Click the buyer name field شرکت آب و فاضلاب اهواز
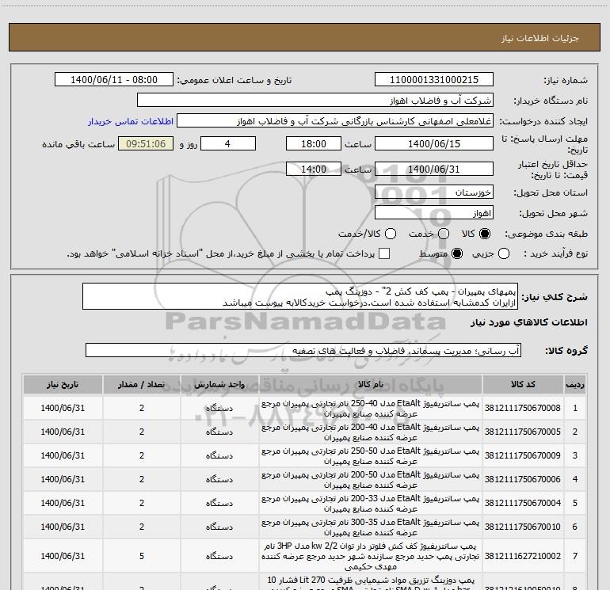The height and width of the screenshot is (590, 610). pyautogui.click(x=315, y=101)
